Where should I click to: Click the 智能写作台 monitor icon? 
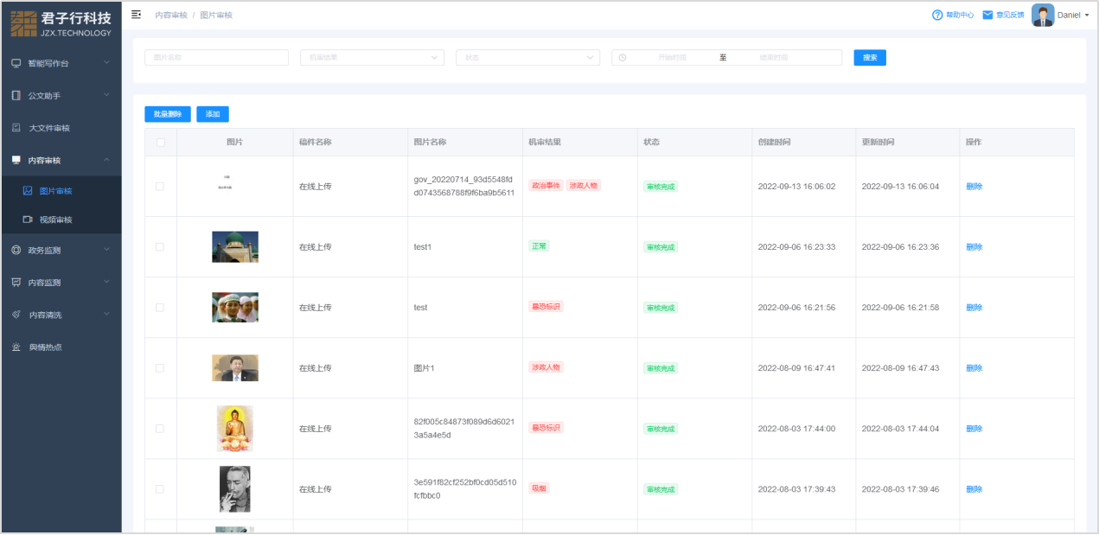(16, 63)
